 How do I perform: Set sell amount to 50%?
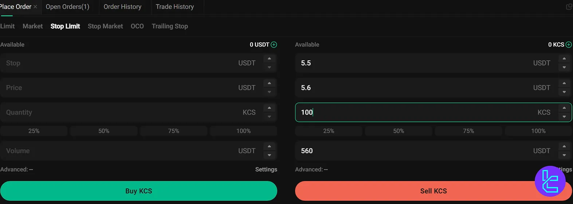[x=399, y=131]
